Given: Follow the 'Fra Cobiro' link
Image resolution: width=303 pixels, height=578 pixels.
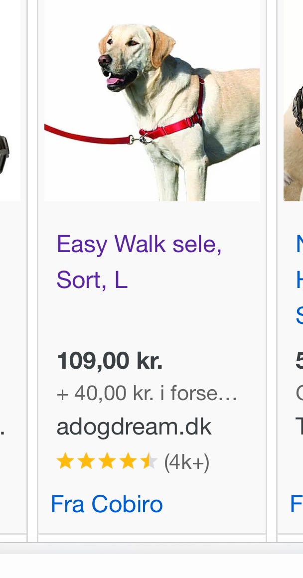Looking at the screenshot, I should [107, 504].
